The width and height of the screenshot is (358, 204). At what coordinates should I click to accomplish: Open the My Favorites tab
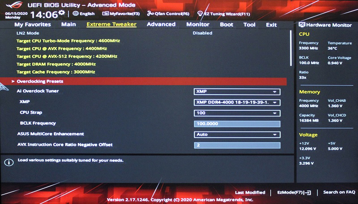tap(33, 25)
